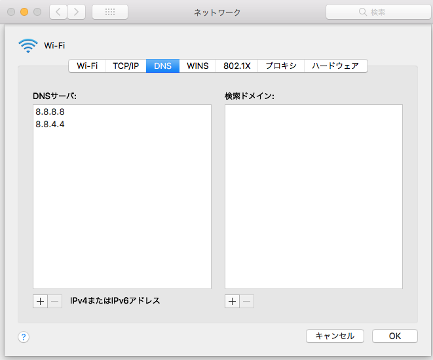Switch to the TCP/IP tab
The width and height of the screenshot is (433, 360).
click(x=126, y=66)
